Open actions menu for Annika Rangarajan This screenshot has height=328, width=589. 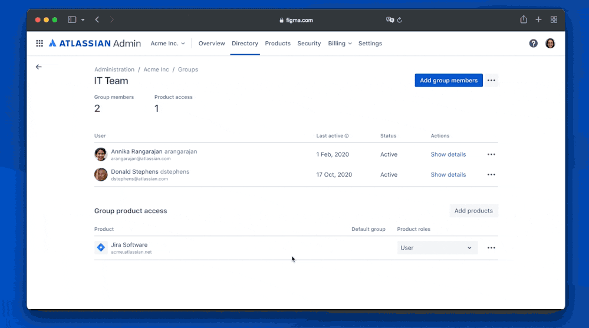[491, 154]
